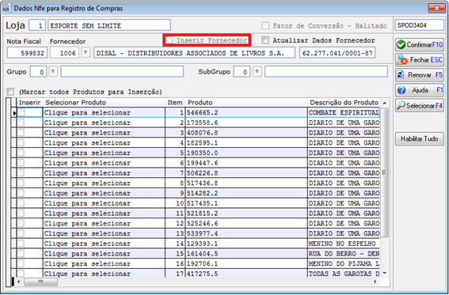449x295 pixels.
Task: Click the vertical scrollbar thumb
Action: tap(385, 172)
